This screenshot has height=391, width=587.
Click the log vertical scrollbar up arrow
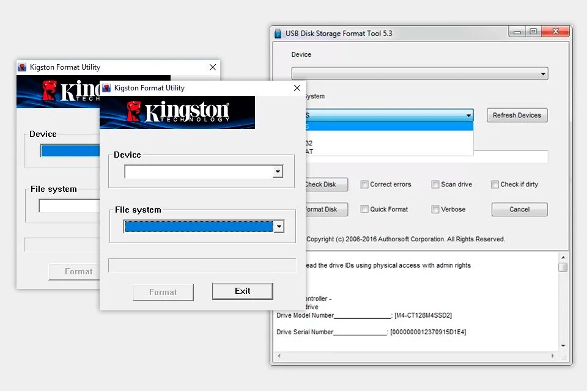[x=563, y=257]
